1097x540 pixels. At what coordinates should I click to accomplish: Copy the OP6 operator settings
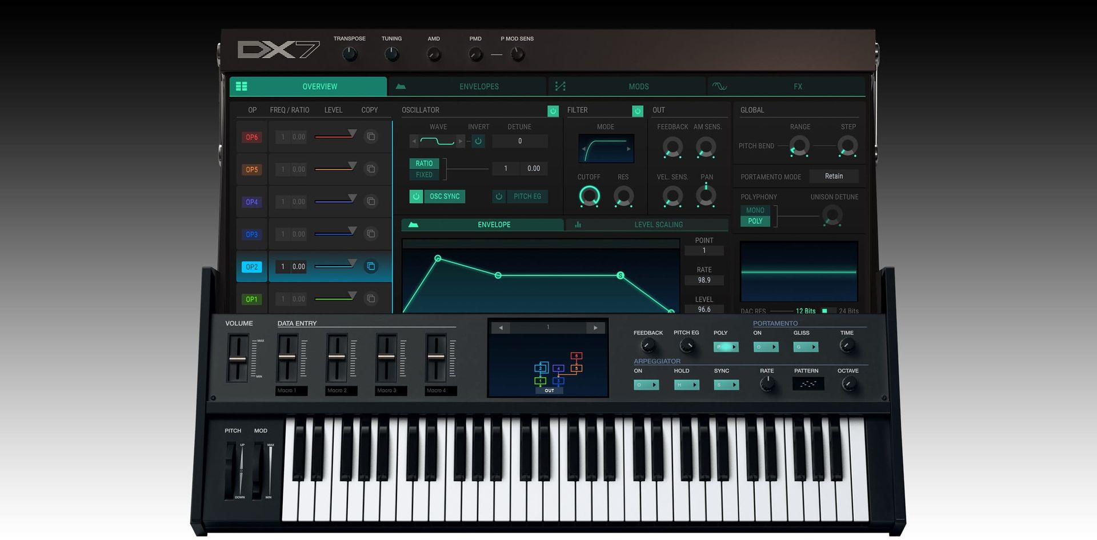(371, 137)
